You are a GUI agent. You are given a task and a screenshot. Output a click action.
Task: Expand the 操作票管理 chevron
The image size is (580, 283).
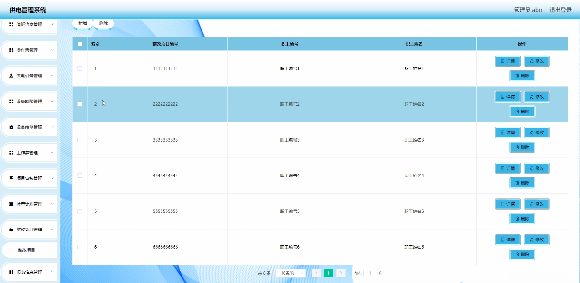(52, 50)
